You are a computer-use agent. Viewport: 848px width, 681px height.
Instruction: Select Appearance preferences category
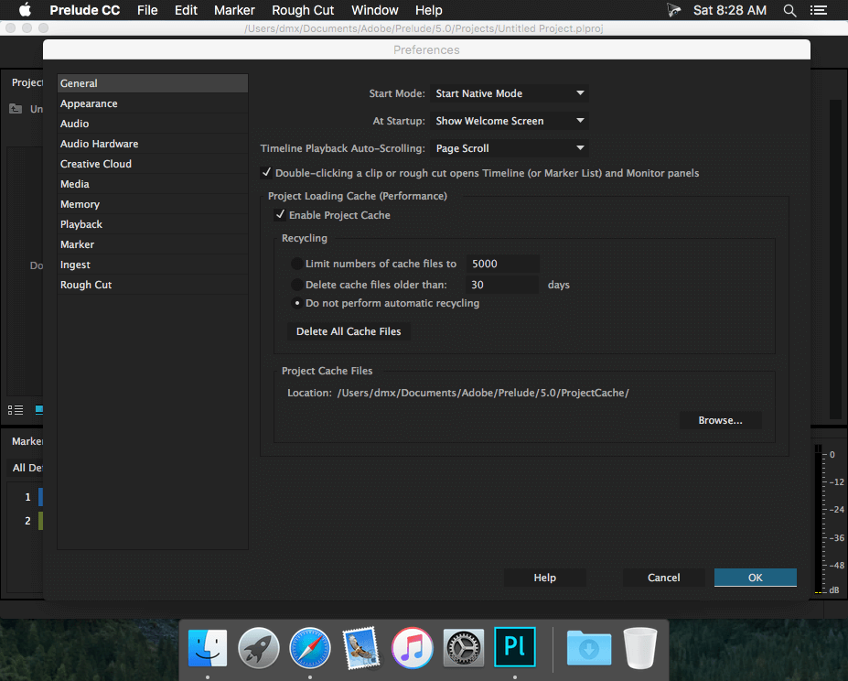pos(153,103)
